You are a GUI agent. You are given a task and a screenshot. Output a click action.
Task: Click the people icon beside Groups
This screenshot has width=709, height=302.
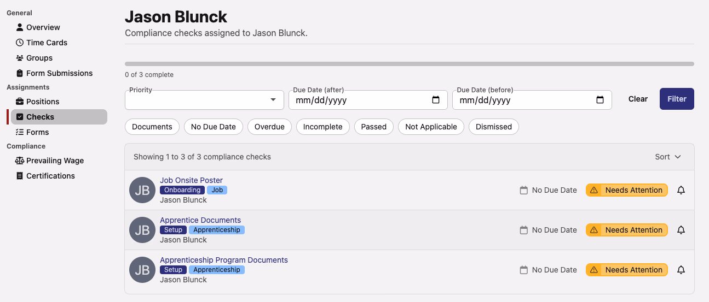[20, 58]
